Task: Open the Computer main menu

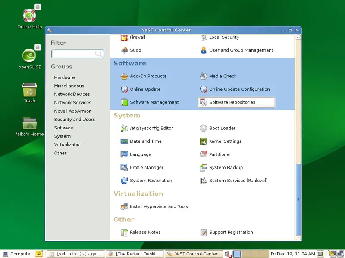Action: pos(18,254)
